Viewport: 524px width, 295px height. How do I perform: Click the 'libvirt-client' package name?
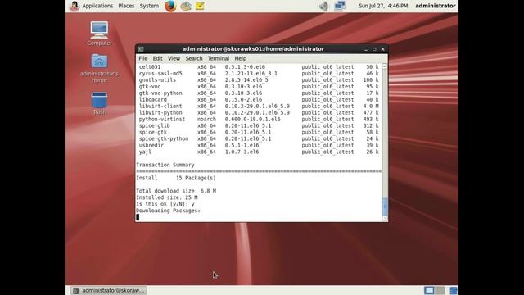pyautogui.click(x=160, y=106)
